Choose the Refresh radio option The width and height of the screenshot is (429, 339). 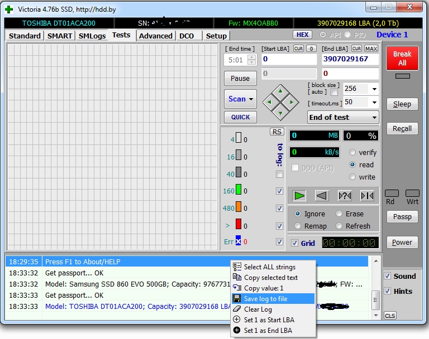pos(339,226)
